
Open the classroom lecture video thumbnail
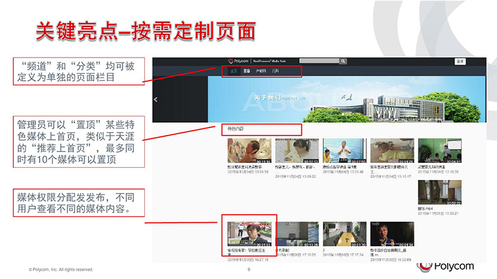(x=440, y=151)
